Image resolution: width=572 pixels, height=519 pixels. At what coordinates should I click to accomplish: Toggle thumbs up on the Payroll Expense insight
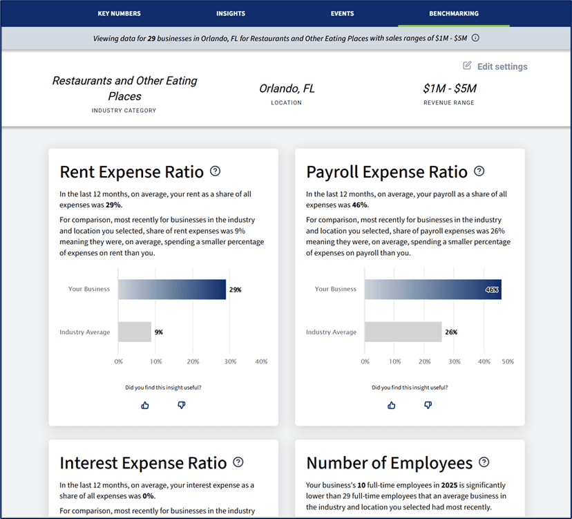coord(391,406)
